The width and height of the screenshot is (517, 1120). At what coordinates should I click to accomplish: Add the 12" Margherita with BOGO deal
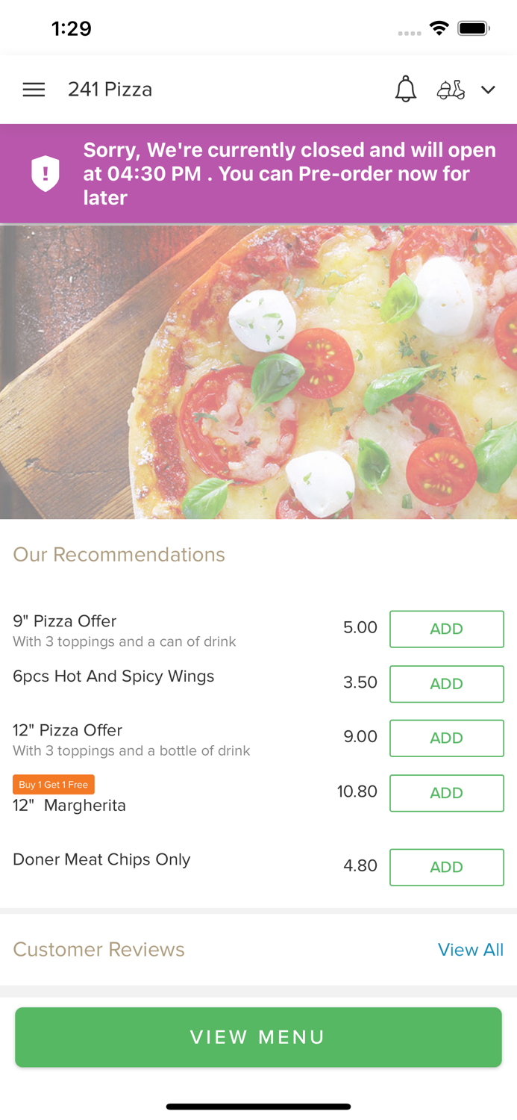click(x=446, y=793)
